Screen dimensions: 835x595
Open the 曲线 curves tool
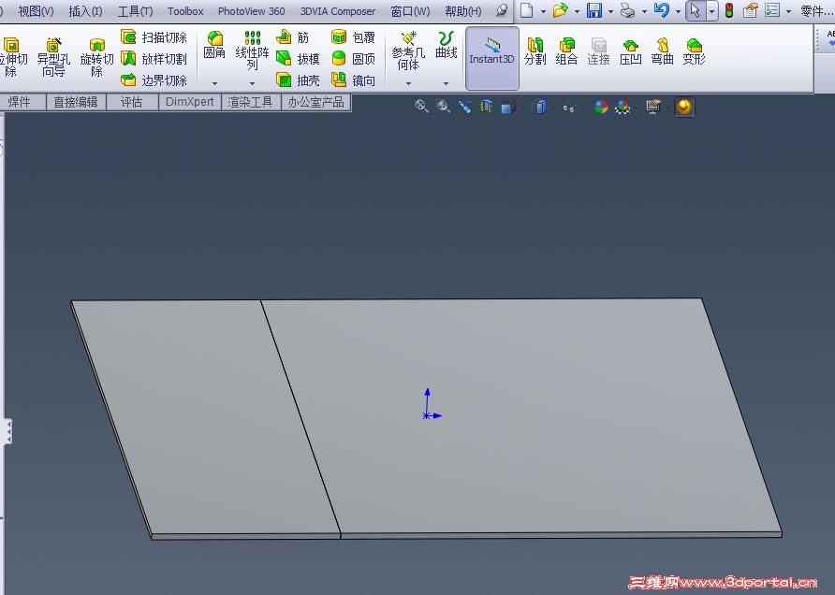pyautogui.click(x=447, y=45)
